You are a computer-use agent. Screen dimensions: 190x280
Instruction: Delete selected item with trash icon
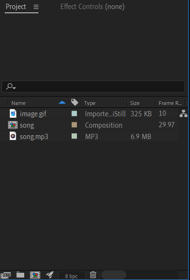[93, 275]
